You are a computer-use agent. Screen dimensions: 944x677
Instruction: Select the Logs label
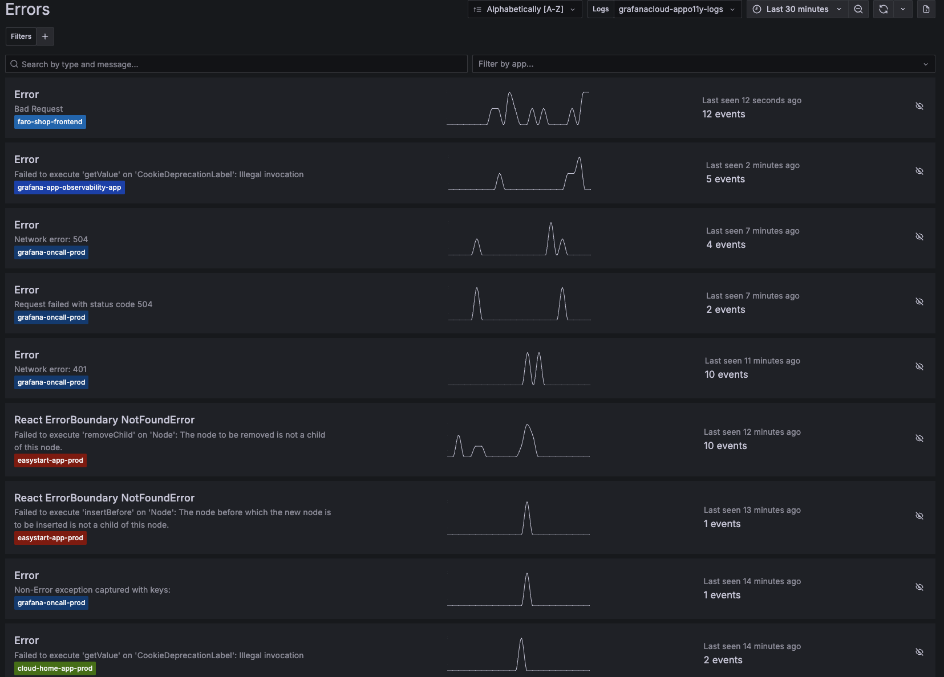coord(601,9)
